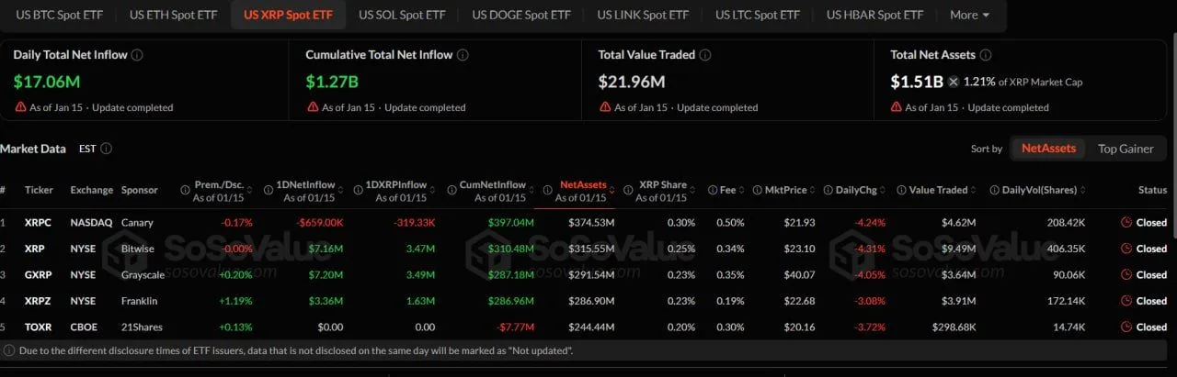1177x377 pixels.
Task: Click info icon before the Fee column
Action: tap(714, 190)
